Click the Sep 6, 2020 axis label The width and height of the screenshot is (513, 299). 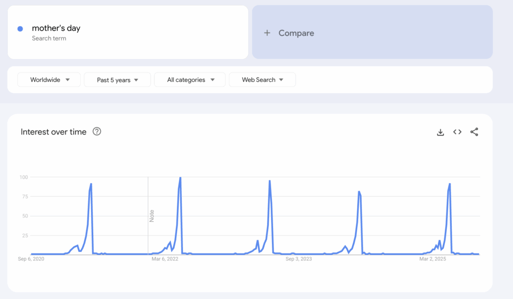[x=31, y=259]
